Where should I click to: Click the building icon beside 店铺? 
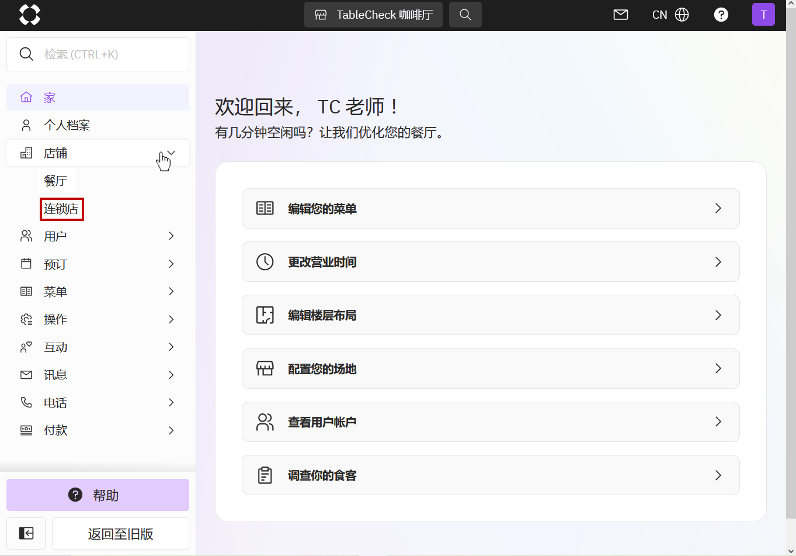(x=26, y=153)
